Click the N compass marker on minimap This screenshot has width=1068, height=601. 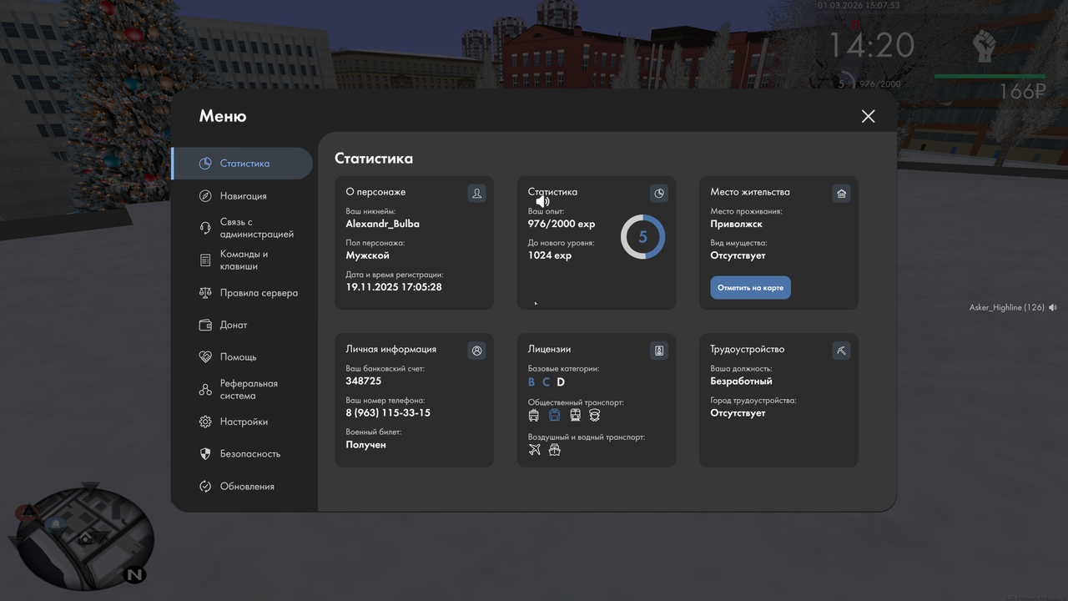point(135,574)
